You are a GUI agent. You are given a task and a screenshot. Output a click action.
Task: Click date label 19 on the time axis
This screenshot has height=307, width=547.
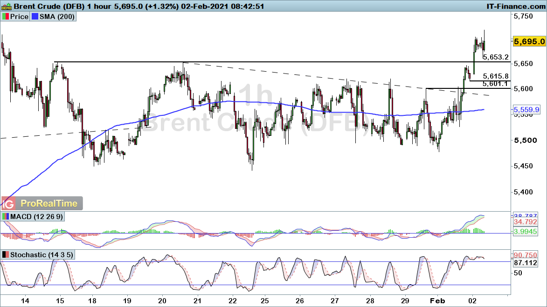pyautogui.click(x=127, y=301)
